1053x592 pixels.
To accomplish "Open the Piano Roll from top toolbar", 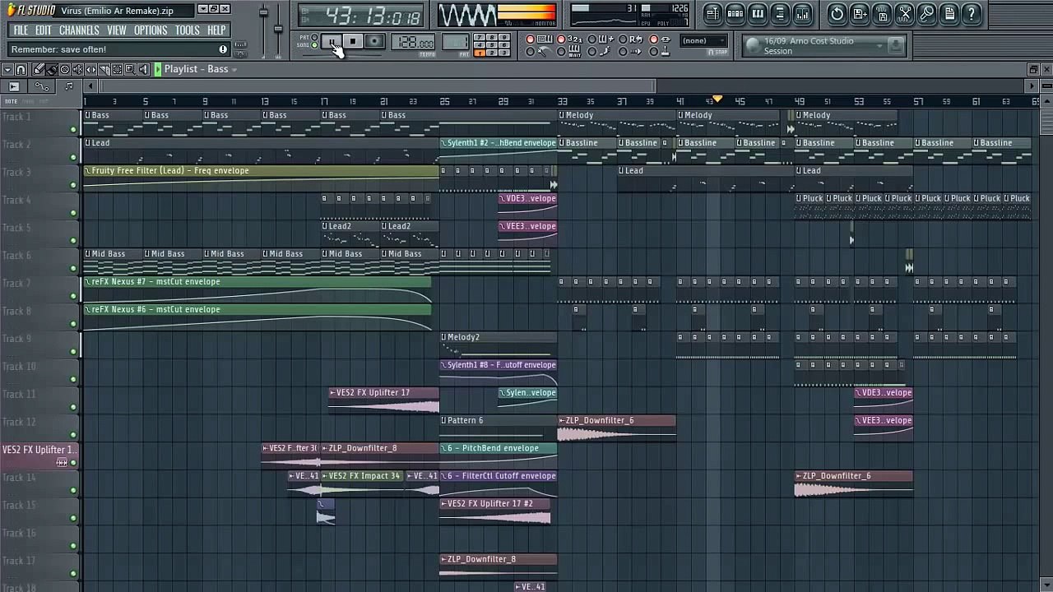I will (x=758, y=14).
